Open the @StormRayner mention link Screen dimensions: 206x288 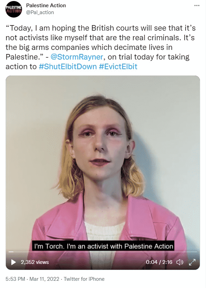(77, 57)
